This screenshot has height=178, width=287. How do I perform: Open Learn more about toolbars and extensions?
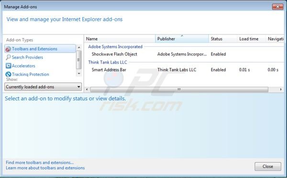coord(45,168)
